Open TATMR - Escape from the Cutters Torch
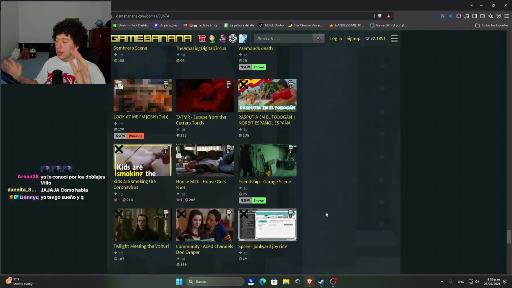The width and height of the screenshot is (512, 288). click(x=201, y=120)
